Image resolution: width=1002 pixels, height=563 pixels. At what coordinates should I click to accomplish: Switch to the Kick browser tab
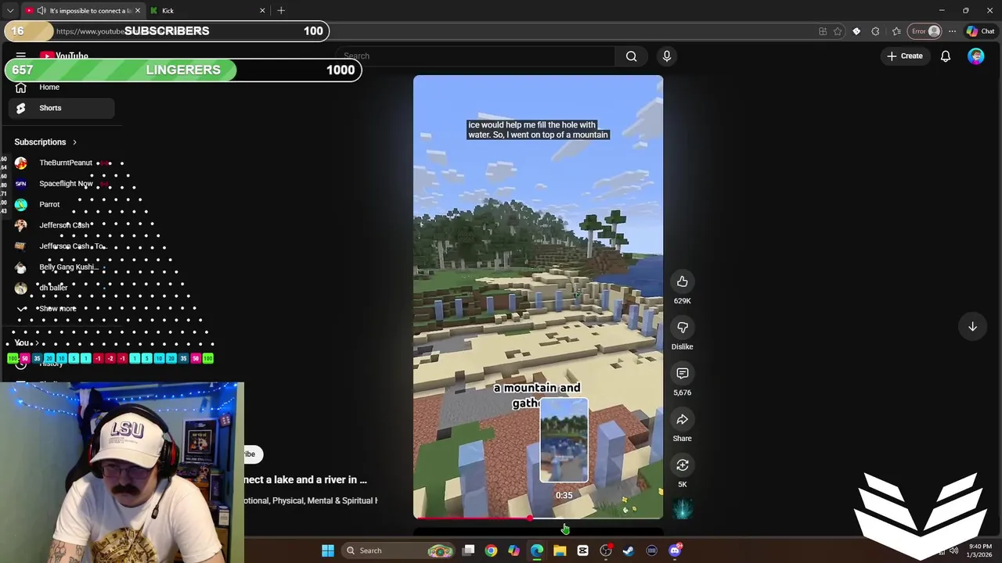click(x=208, y=10)
